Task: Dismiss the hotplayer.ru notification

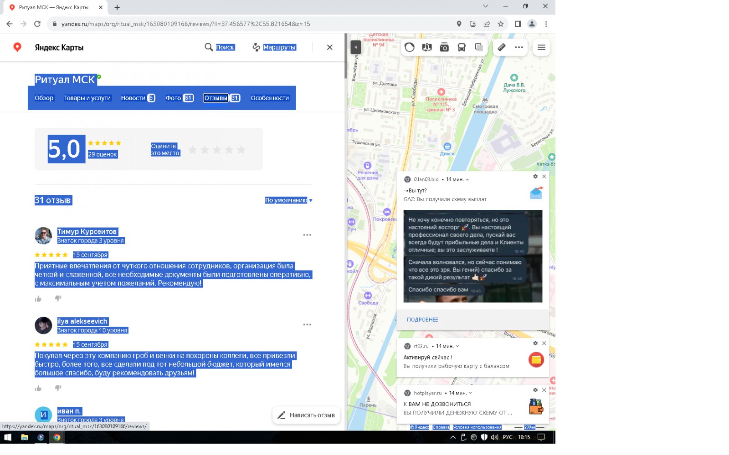Action: tap(544, 390)
